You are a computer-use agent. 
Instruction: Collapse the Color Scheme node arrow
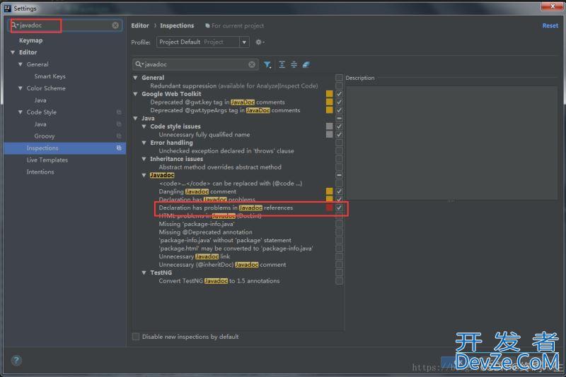click(x=21, y=88)
